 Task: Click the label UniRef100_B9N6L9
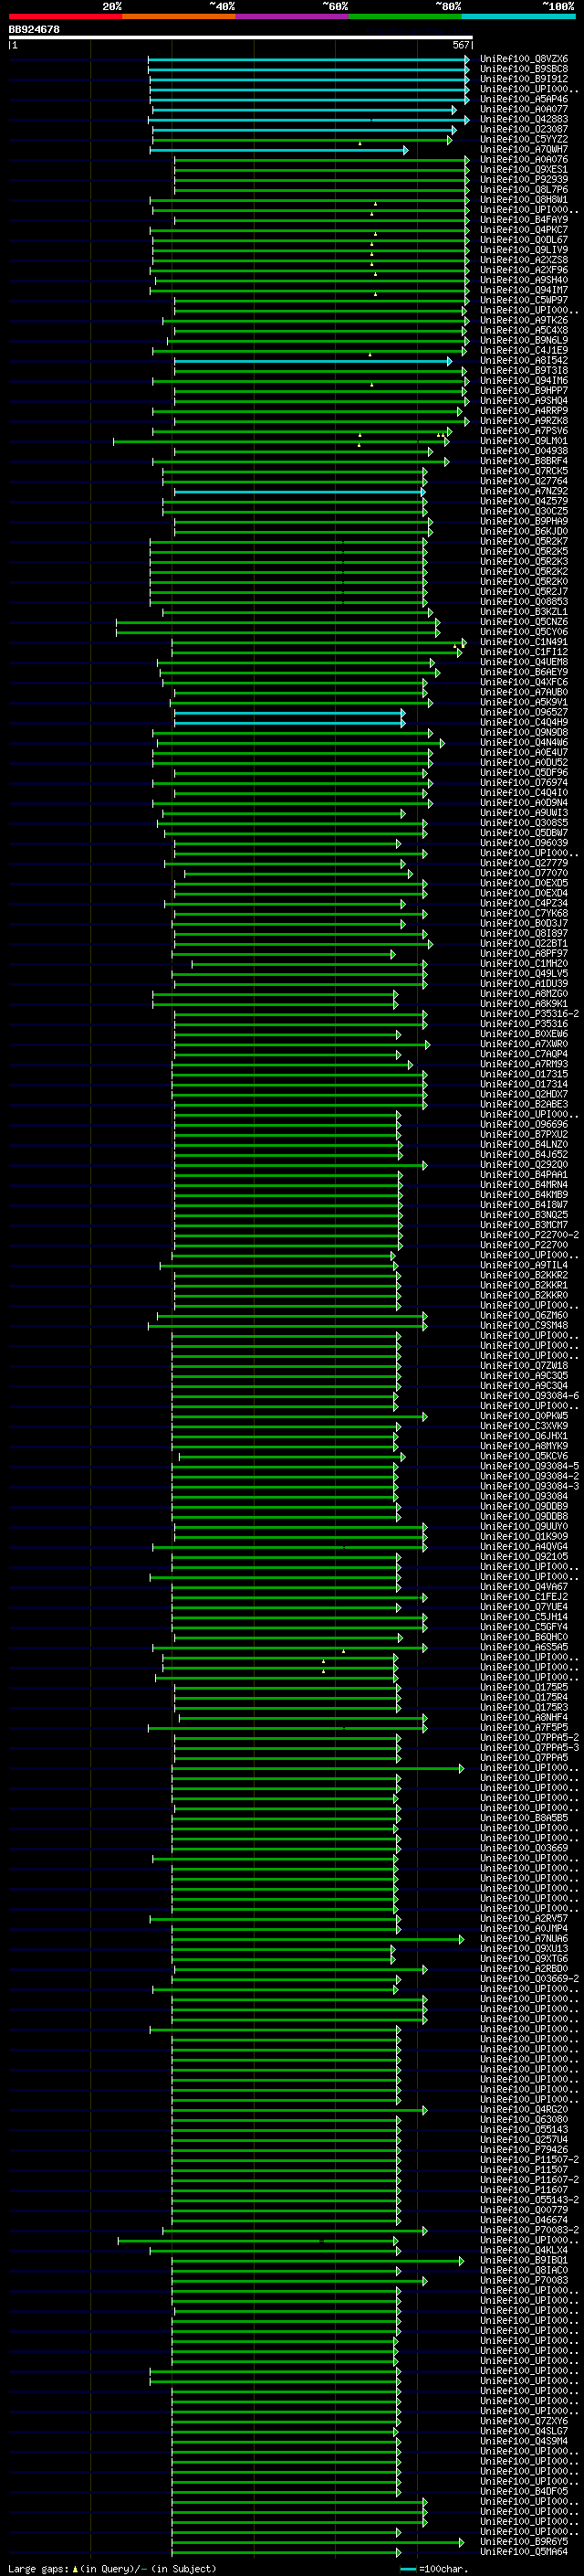524,340
